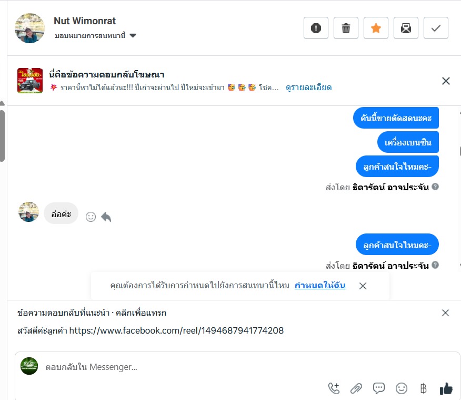461x400 pixels.
Task: Mark conversation as unread envelope icon
Action: [406, 28]
